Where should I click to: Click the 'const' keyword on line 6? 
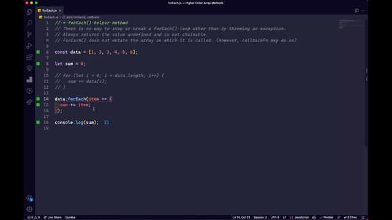tap(61, 52)
